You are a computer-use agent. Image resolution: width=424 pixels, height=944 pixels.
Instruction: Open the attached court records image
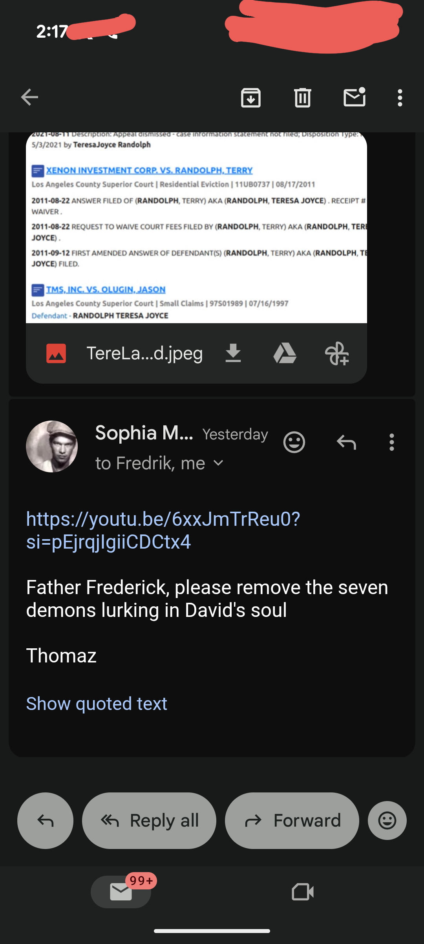pyautogui.click(x=196, y=228)
